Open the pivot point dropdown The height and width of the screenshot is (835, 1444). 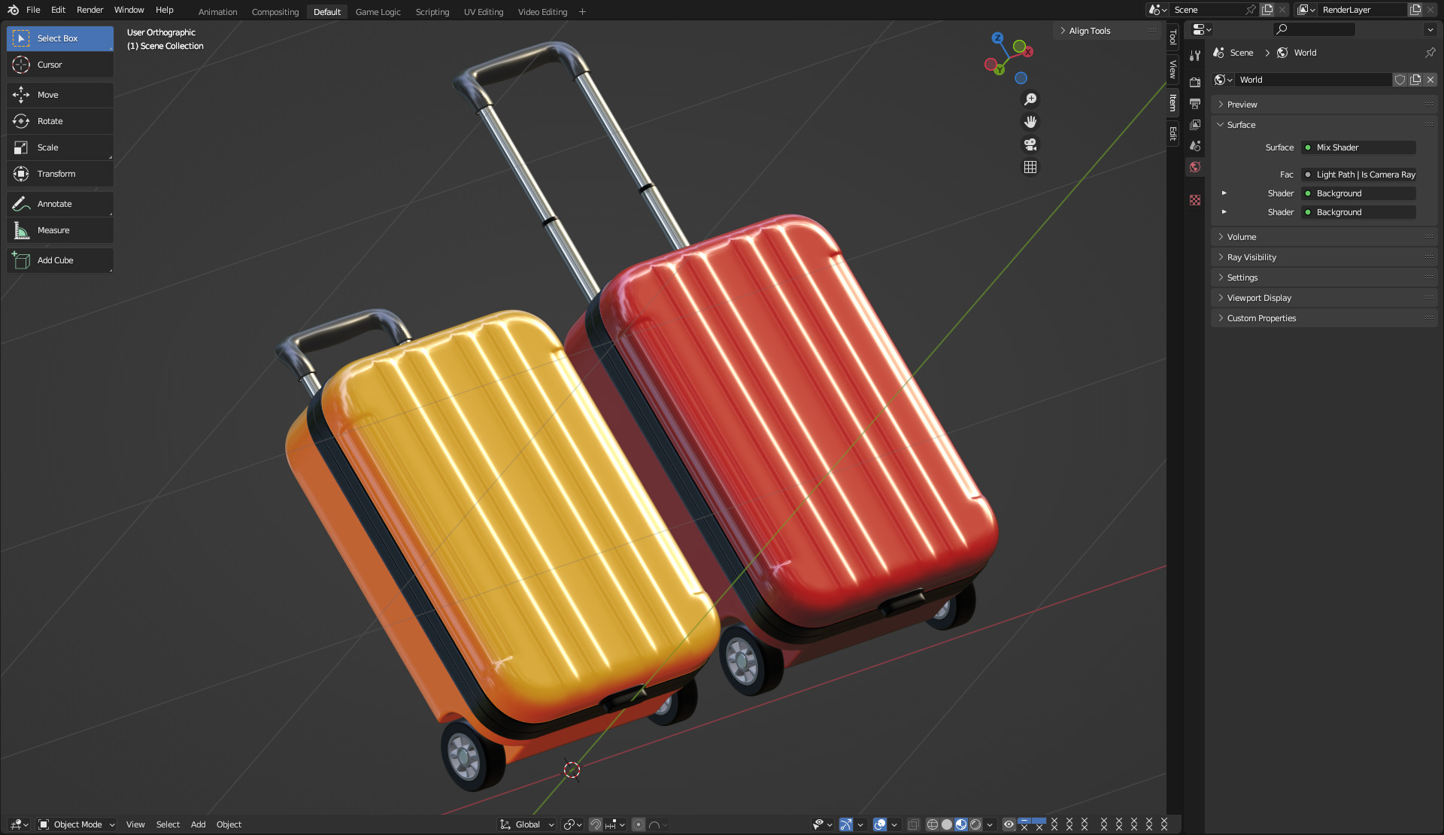(573, 824)
